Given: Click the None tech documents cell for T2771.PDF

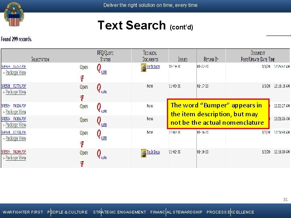Looking at the screenshot, I should coord(150,86).
